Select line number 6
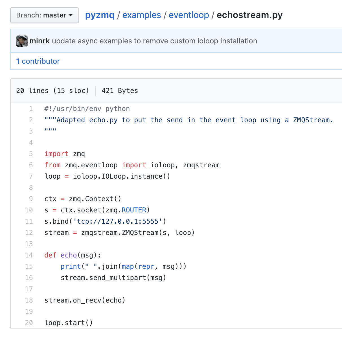Image resolution: width=342 pixels, height=342 pixels. point(31,165)
